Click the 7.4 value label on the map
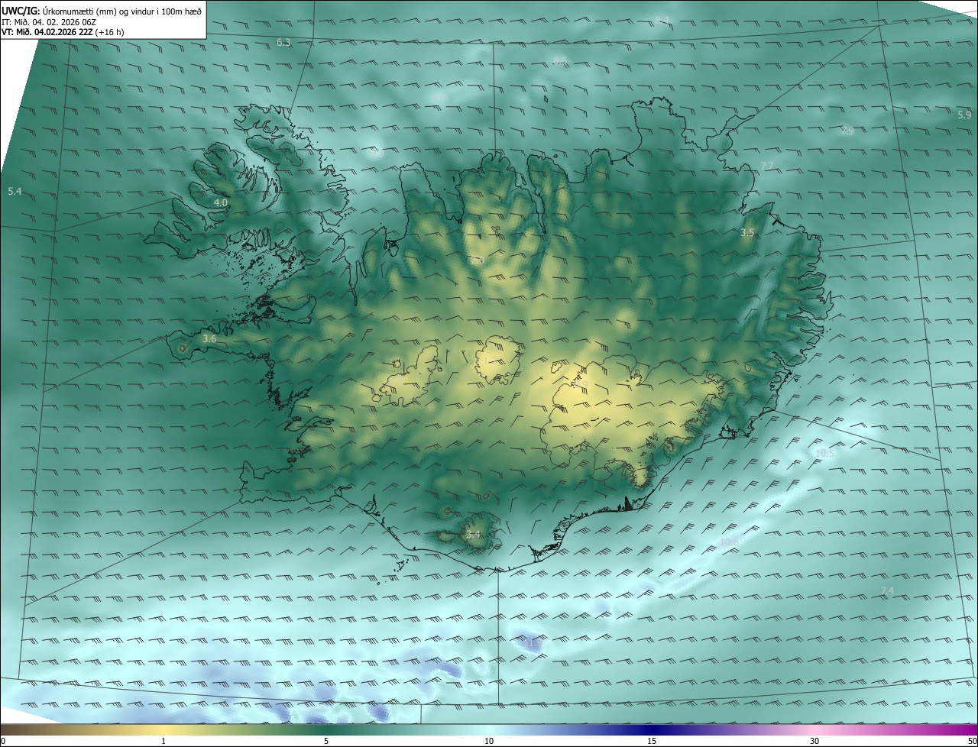 887,591
